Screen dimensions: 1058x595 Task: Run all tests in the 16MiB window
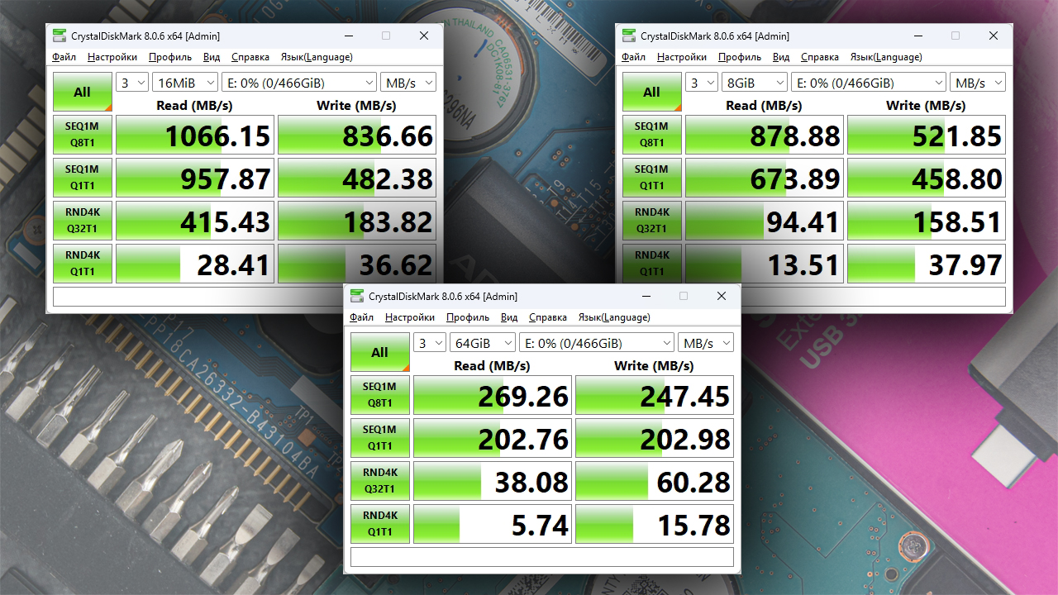pos(83,92)
